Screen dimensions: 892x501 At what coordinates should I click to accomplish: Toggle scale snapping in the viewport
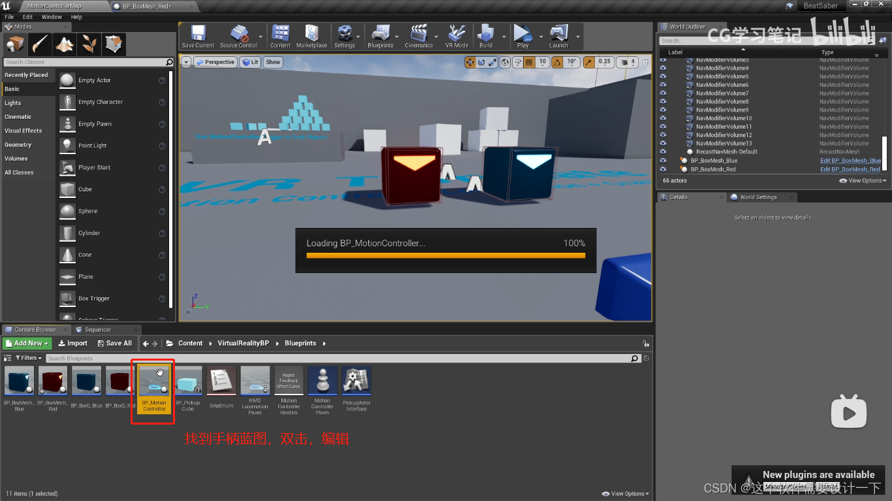click(x=588, y=62)
